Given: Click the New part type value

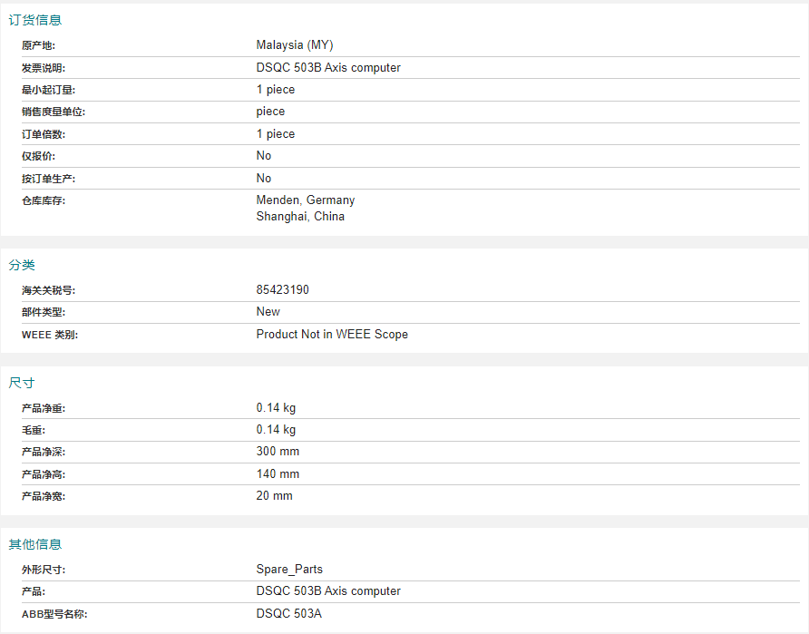Looking at the screenshot, I should tap(268, 312).
